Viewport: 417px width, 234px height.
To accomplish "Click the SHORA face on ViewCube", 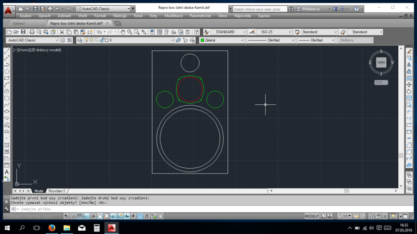I will (381, 63).
